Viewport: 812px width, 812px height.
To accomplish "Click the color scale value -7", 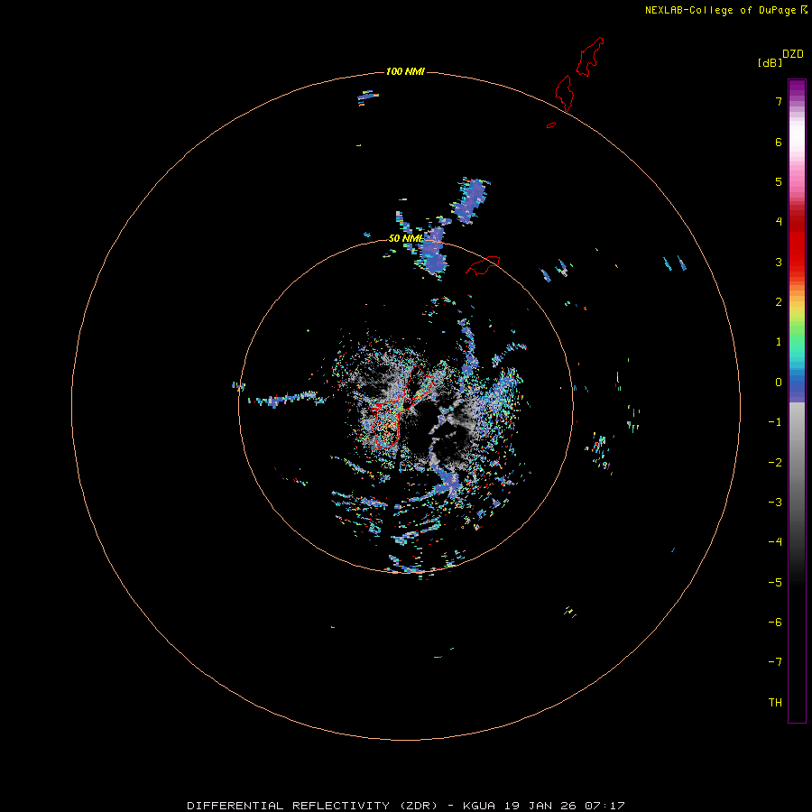I will pos(775,662).
